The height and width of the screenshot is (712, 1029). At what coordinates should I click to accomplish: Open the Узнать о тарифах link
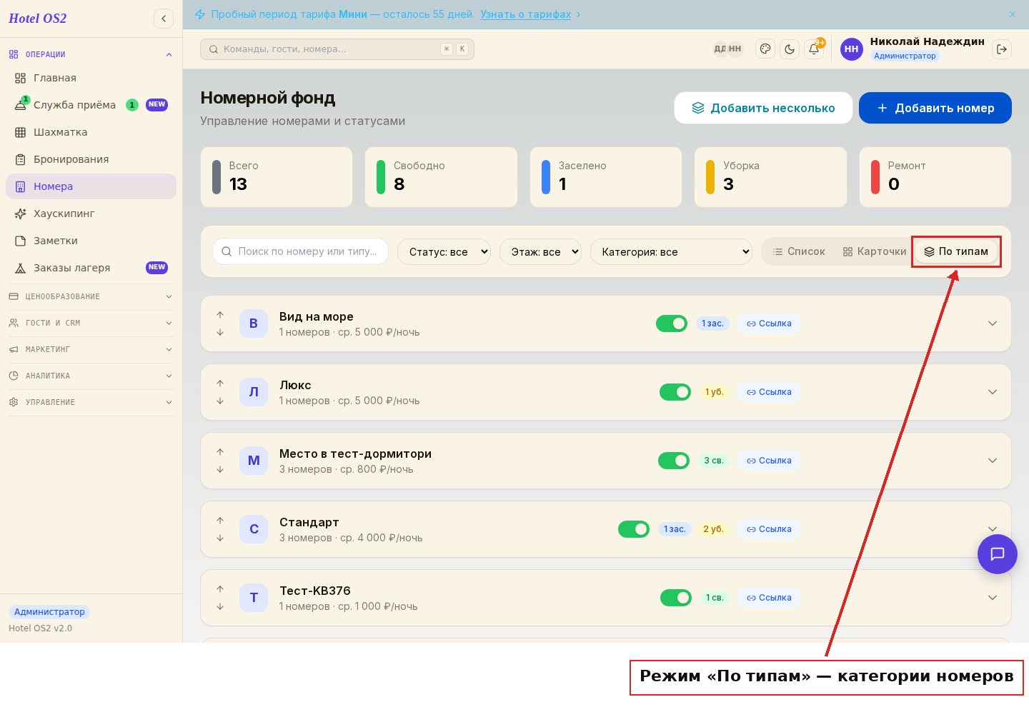pyautogui.click(x=525, y=14)
